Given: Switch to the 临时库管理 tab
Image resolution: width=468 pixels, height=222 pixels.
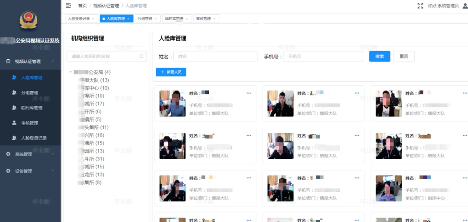Looking at the screenshot, I should [x=174, y=19].
